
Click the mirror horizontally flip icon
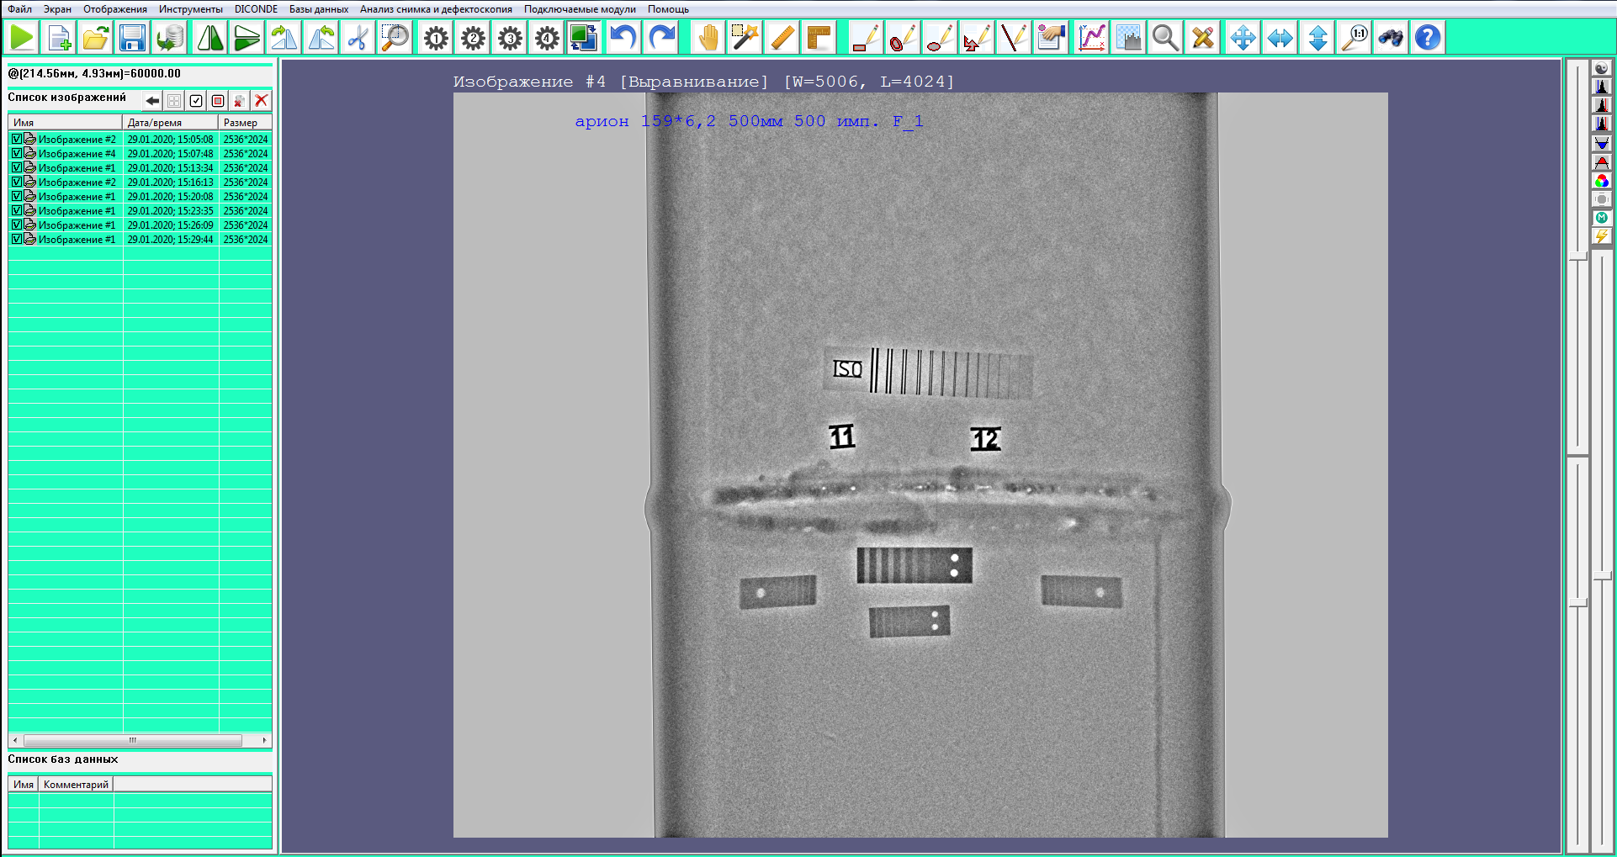click(x=210, y=38)
